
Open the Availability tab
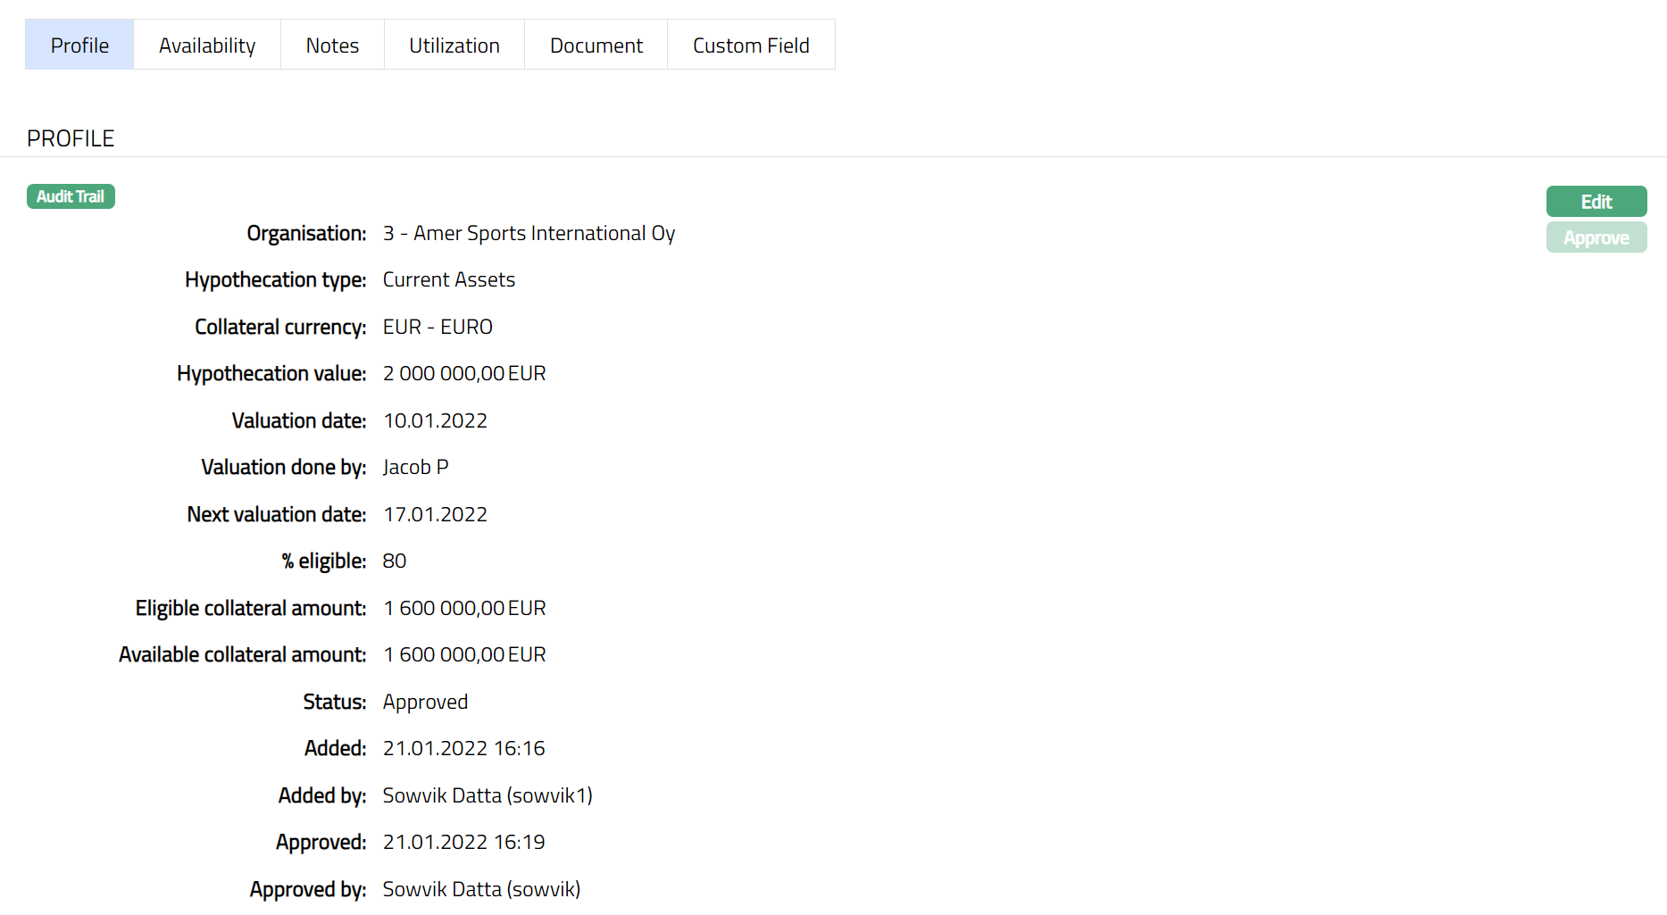207,46
